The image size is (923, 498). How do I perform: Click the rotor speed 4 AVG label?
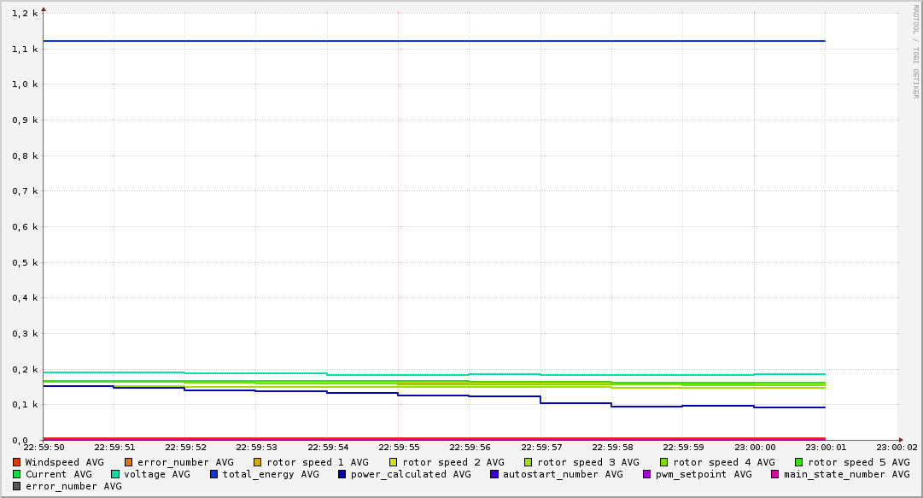click(x=723, y=462)
